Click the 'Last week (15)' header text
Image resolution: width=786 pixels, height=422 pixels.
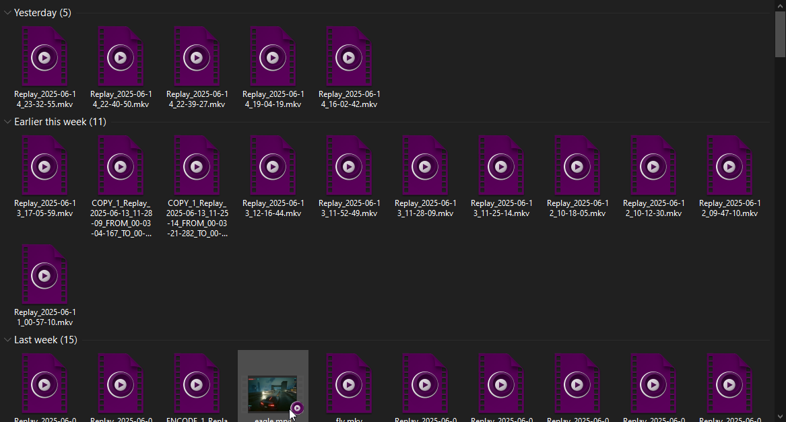click(x=46, y=340)
